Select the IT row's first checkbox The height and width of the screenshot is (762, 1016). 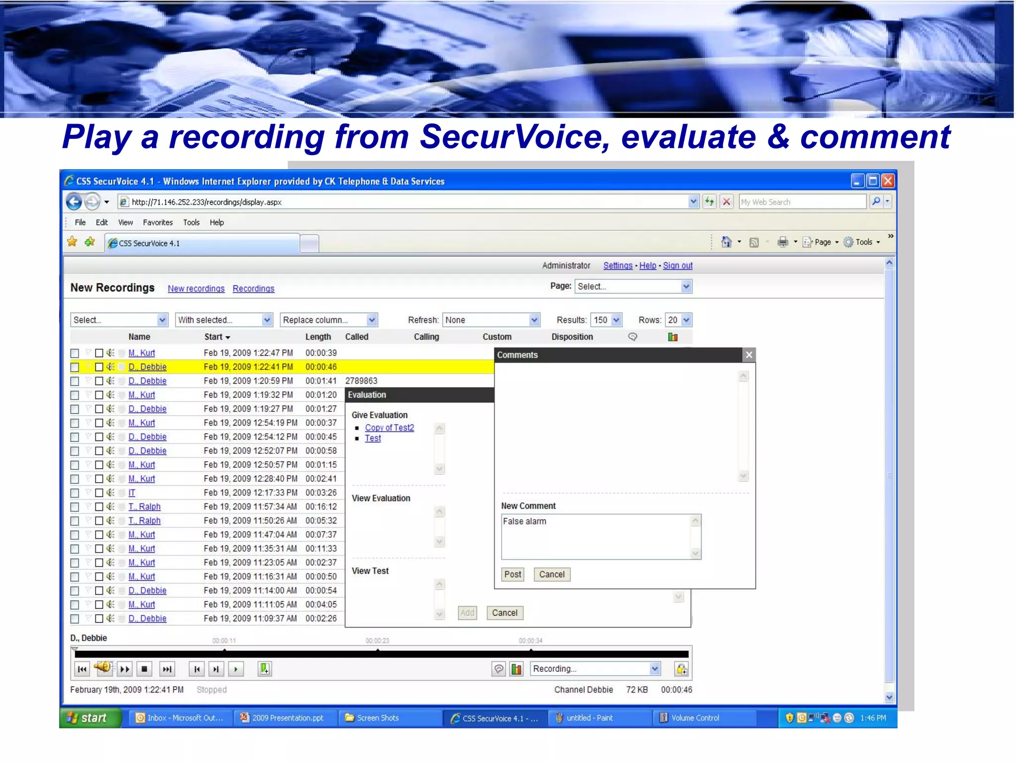pyautogui.click(x=75, y=493)
